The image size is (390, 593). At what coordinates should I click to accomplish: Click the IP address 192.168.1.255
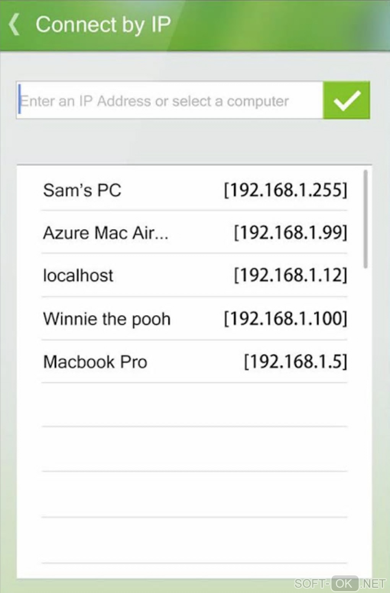(x=286, y=190)
